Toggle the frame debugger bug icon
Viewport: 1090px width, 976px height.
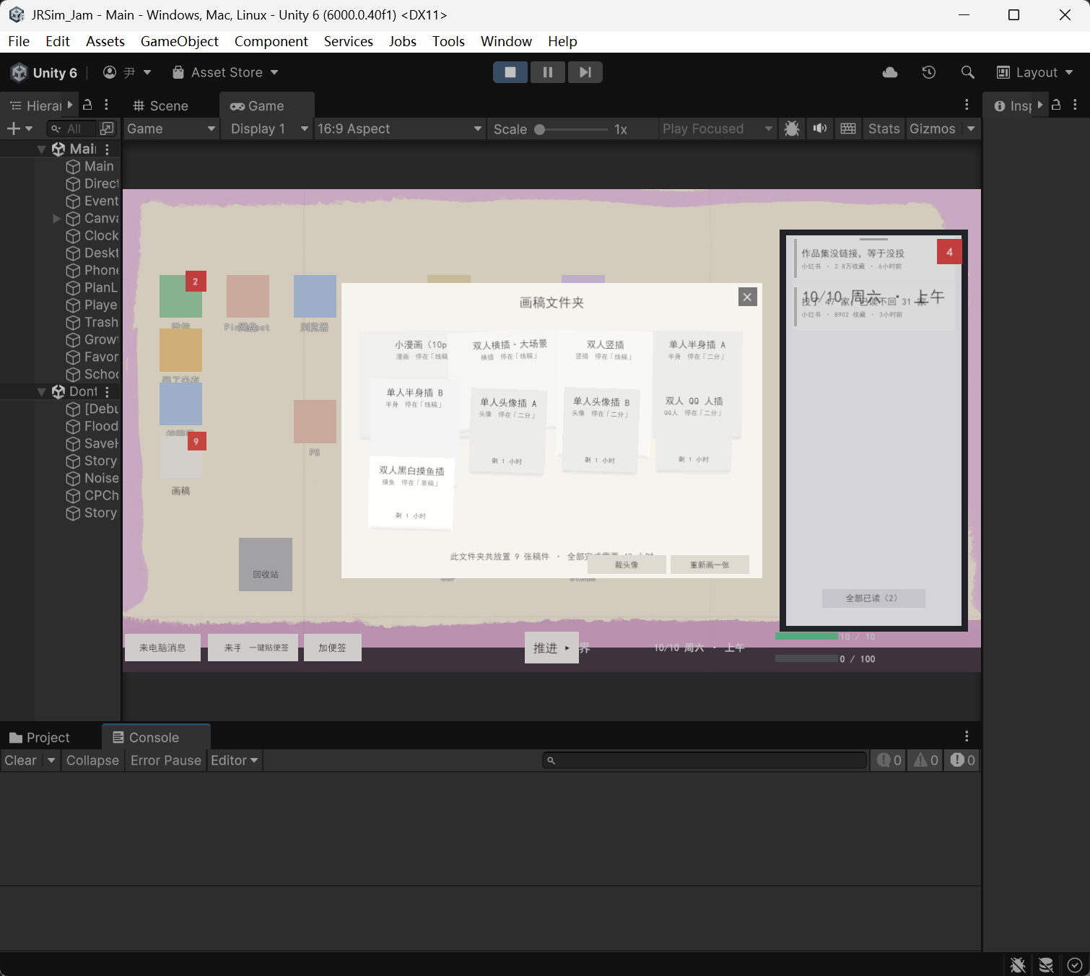(x=792, y=128)
